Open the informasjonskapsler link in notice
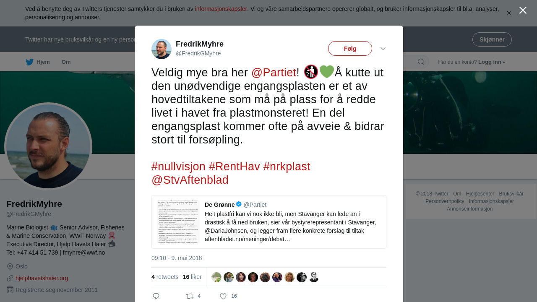The image size is (537, 302). pyautogui.click(x=221, y=9)
